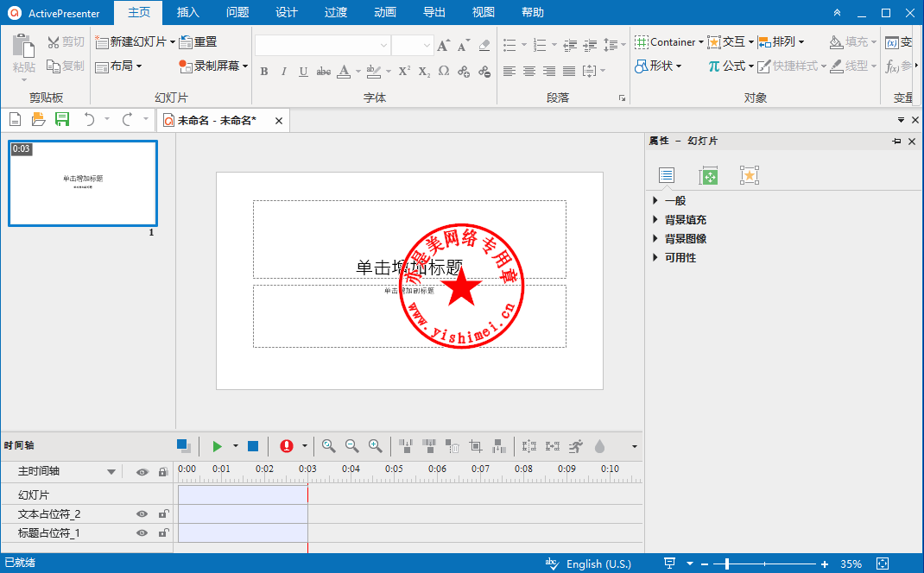924x573 pixels.
Task: Align paragraph text to the left
Action: (509, 72)
